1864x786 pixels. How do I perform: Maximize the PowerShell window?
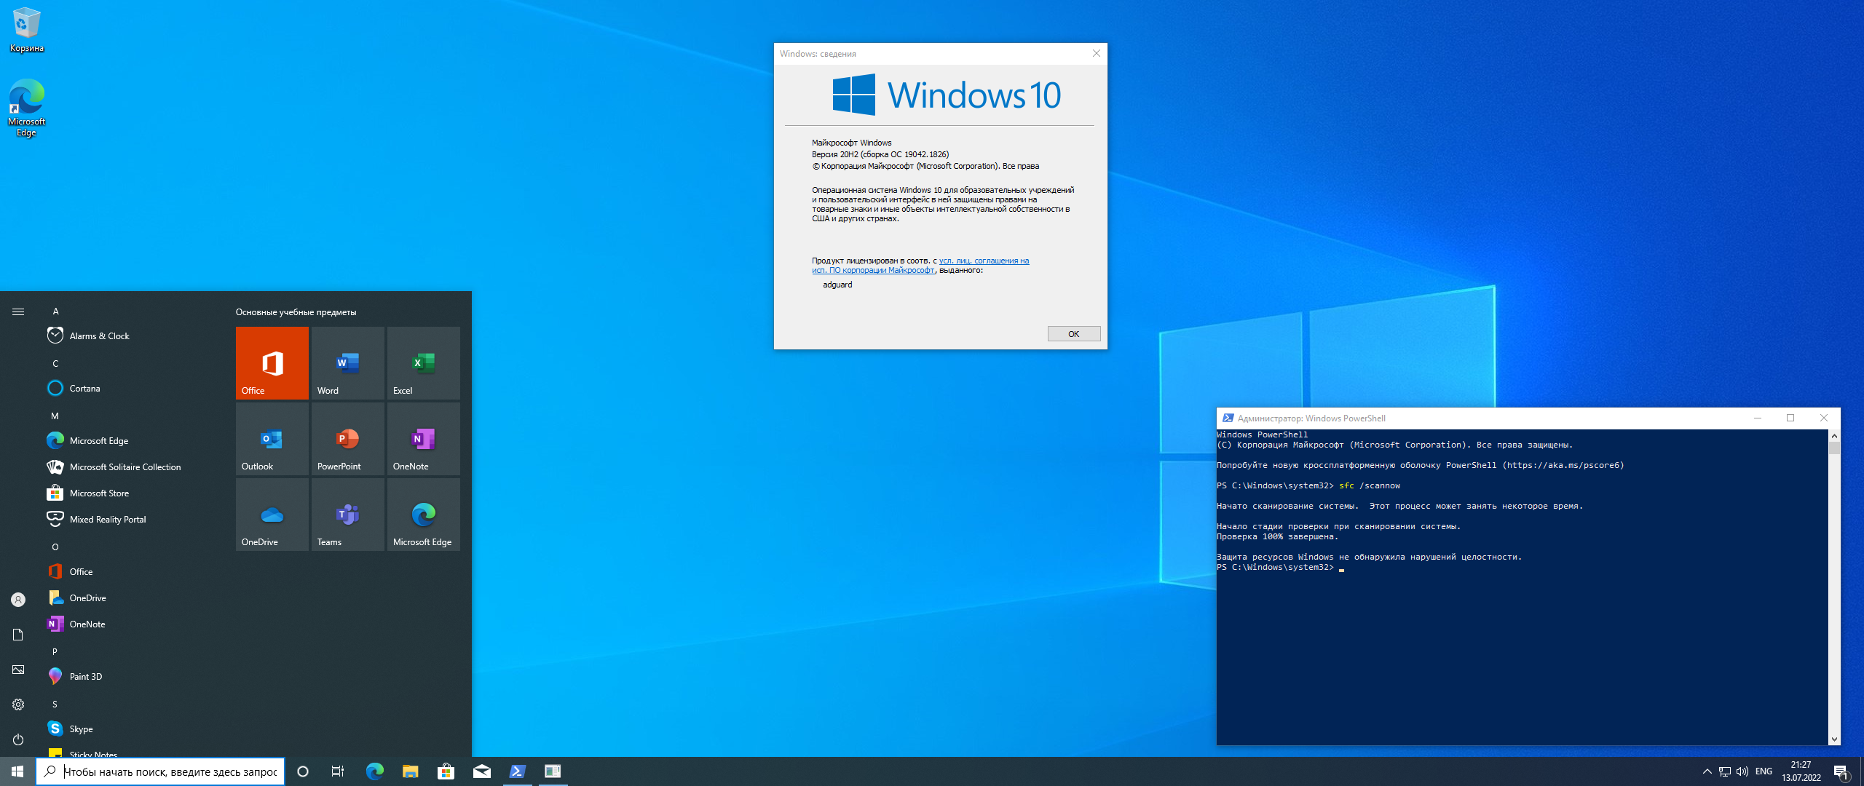tap(1790, 418)
